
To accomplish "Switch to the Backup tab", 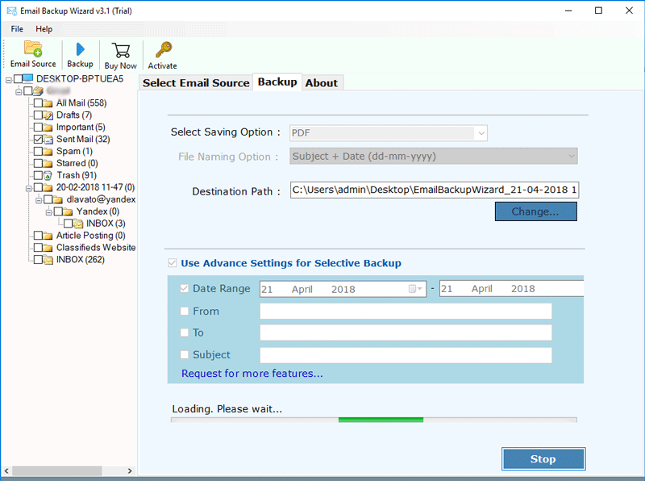I will click(x=277, y=82).
